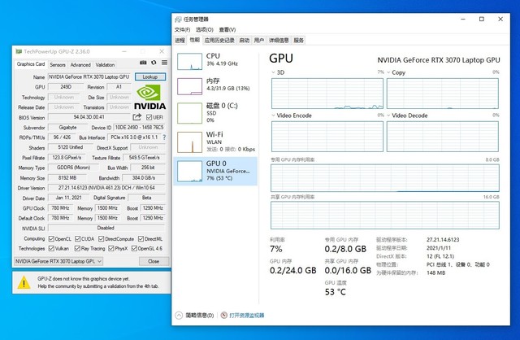Click the Bus Interface question mark icon
Viewport: 520px width, 340px height.
click(164, 137)
